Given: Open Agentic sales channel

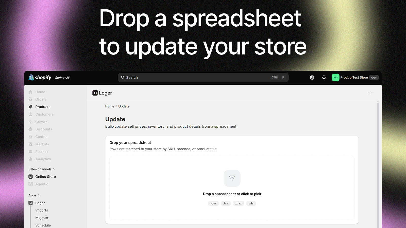Looking at the screenshot, I should [42, 184].
